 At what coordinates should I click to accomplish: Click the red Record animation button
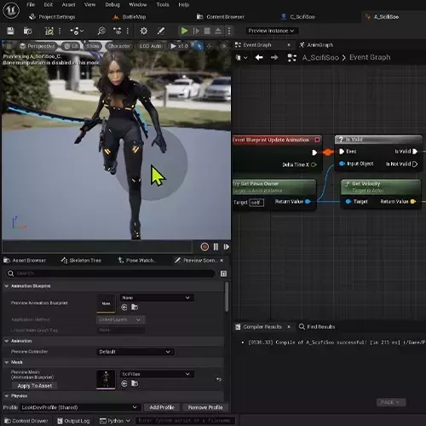(x=204, y=247)
